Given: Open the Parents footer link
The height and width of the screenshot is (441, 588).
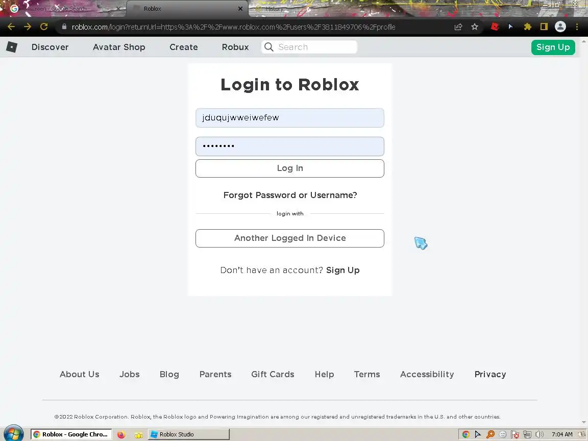Looking at the screenshot, I should pyautogui.click(x=215, y=374).
